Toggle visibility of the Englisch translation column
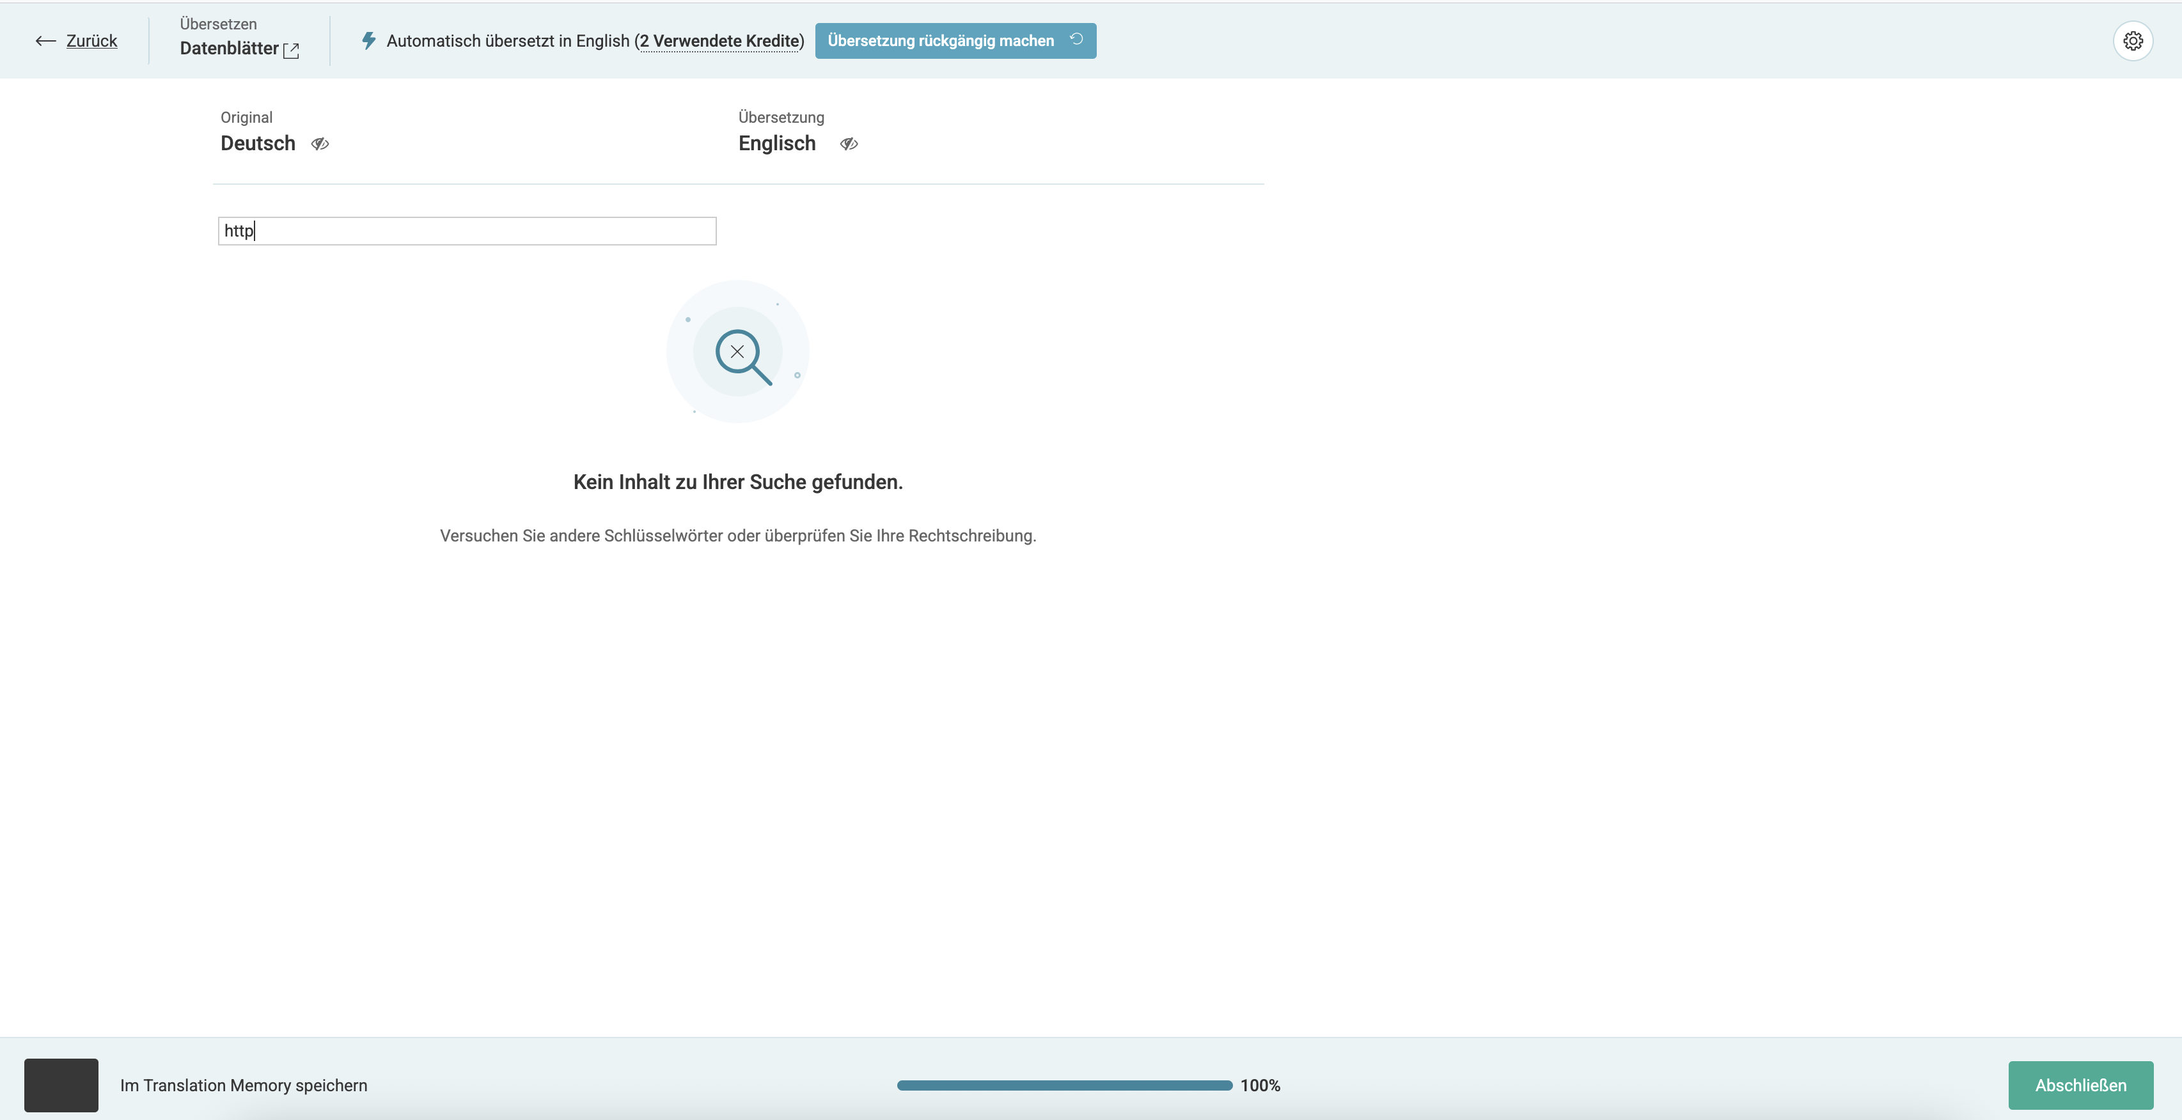 [849, 144]
